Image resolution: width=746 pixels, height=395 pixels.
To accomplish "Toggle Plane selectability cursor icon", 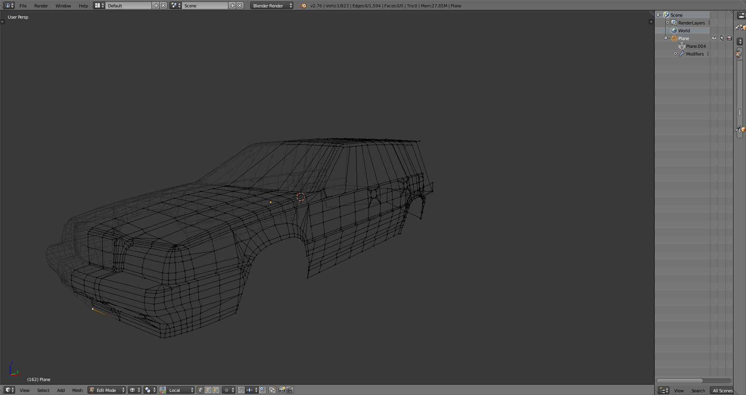I will [722, 38].
